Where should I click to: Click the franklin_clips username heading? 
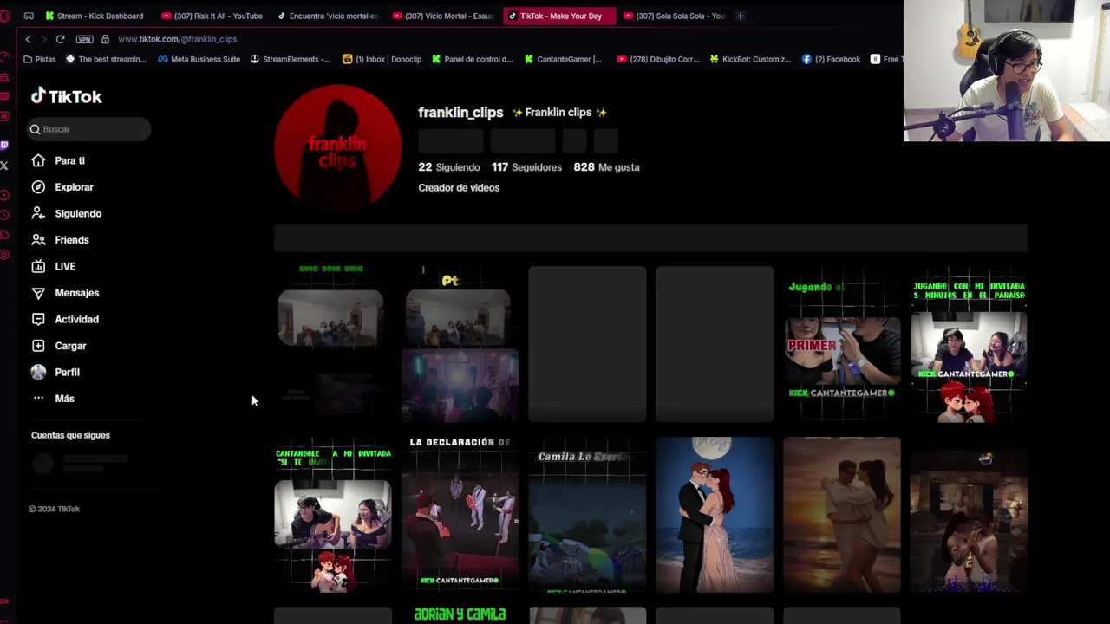pyautogui.click(x=460, y=113)
